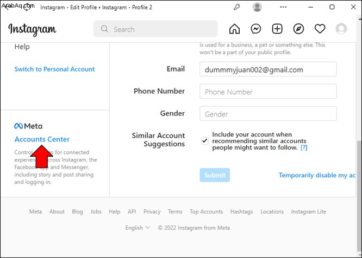Click the password key icon in title bar

(x=236, y=7)
